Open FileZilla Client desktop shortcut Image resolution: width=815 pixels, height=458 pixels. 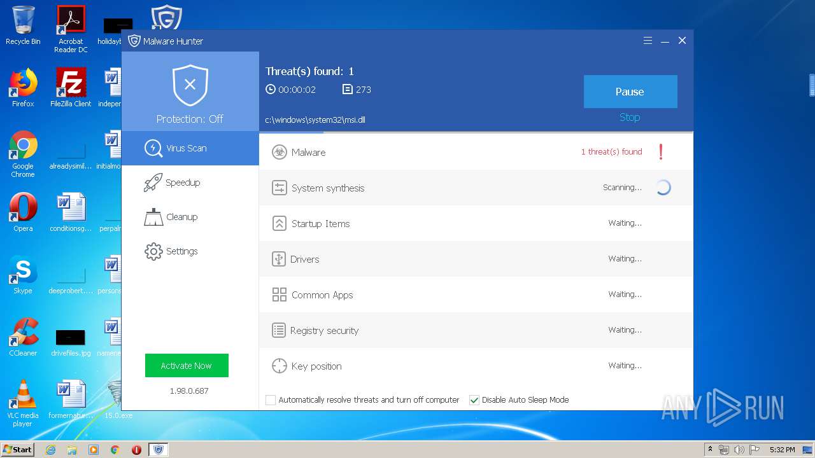click(x=71, y=88)
